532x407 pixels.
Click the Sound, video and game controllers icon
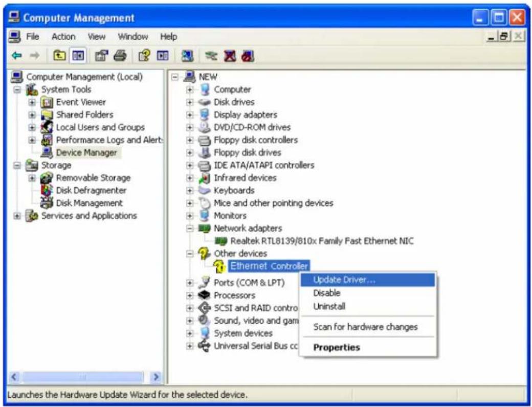click(204, 320)
